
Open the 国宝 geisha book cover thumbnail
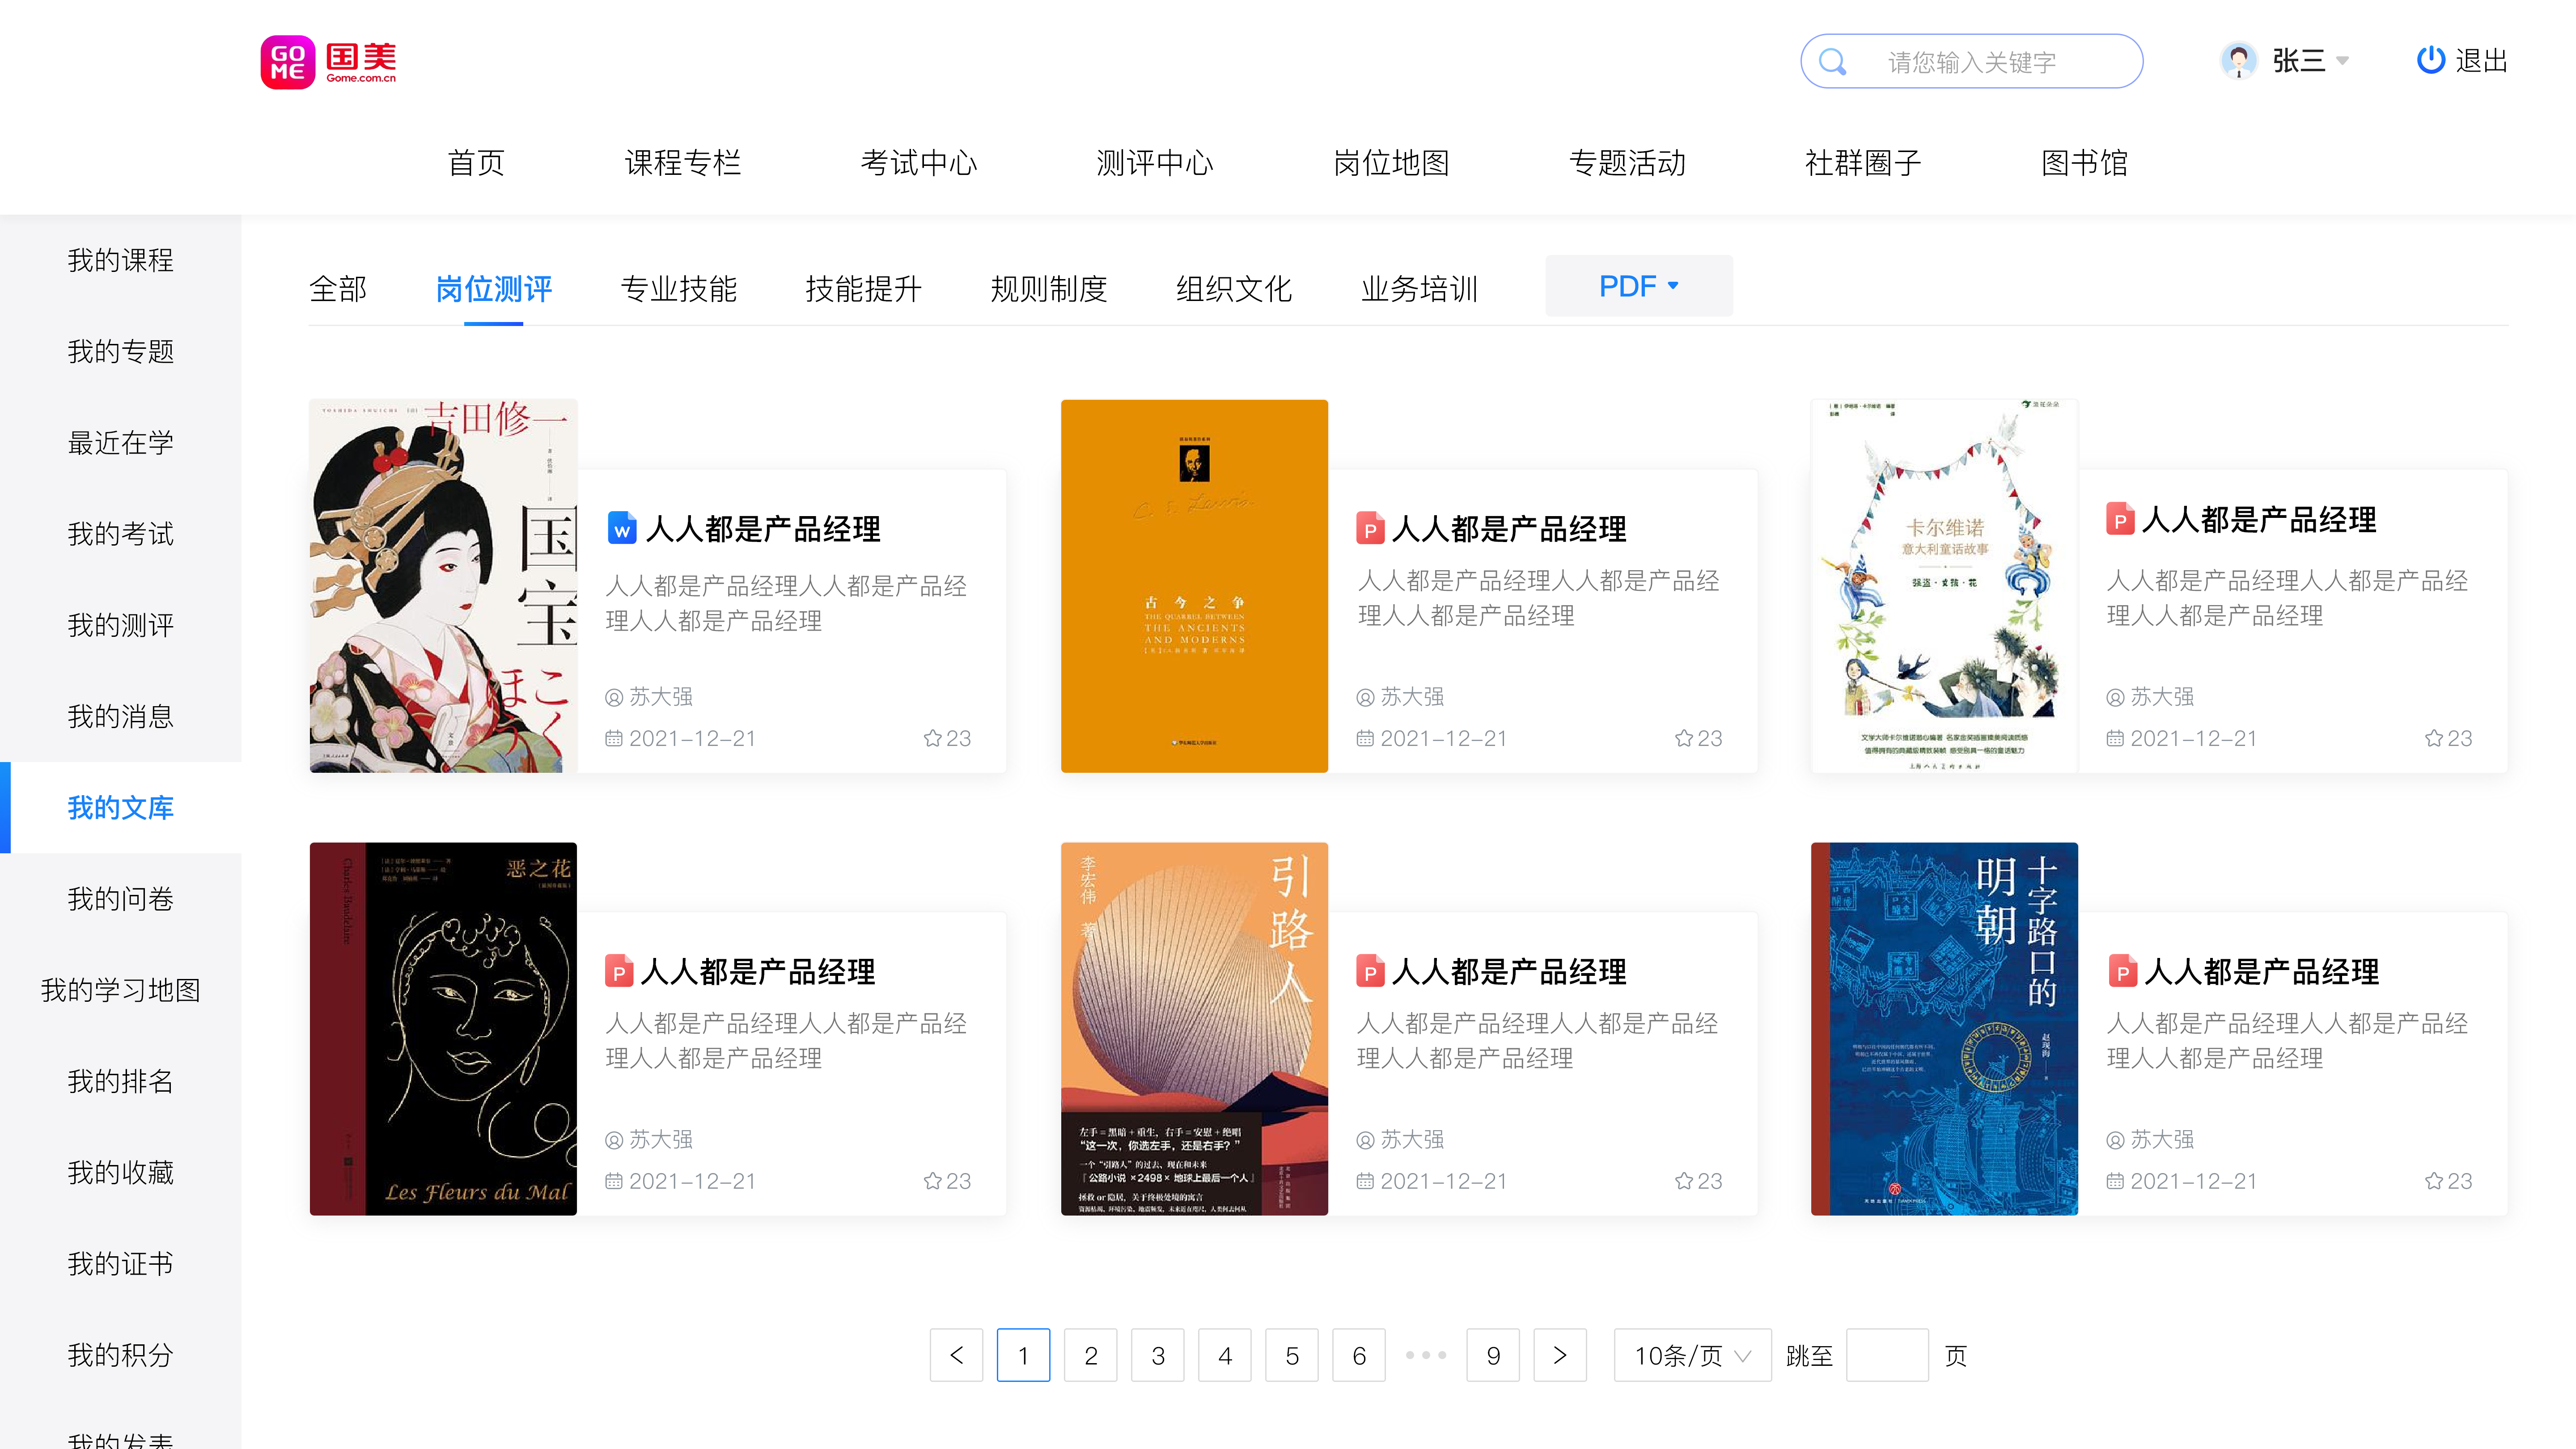coord(443,586)
